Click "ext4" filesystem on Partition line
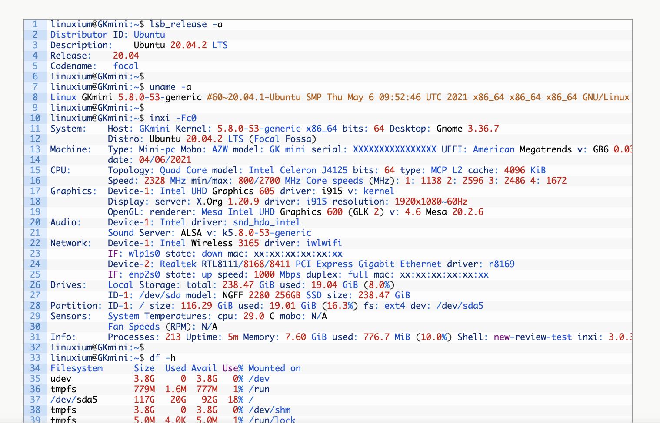Screen dimensions: 660x423 (394, 306)
